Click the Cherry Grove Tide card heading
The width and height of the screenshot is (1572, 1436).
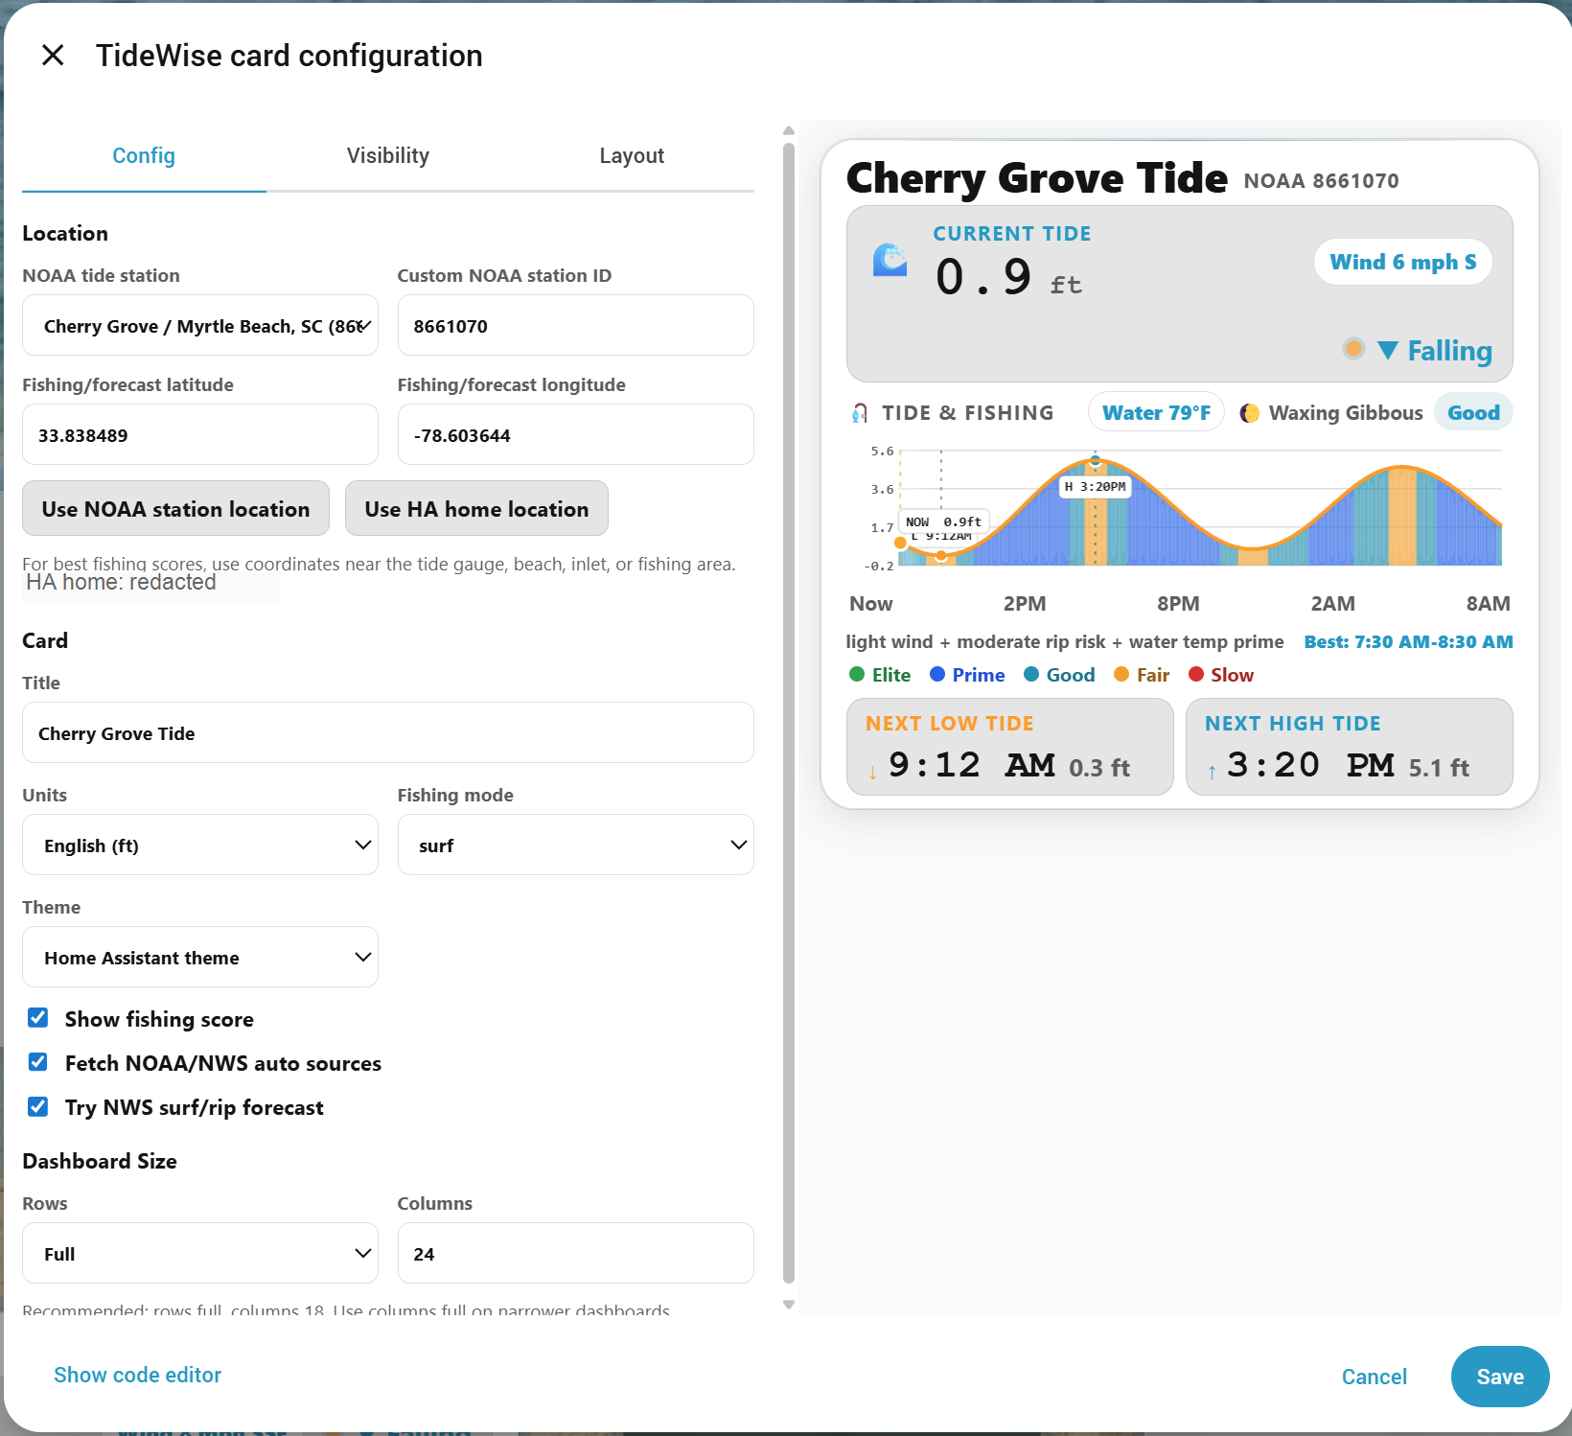pyautogui.click(x=1036, y=178)
